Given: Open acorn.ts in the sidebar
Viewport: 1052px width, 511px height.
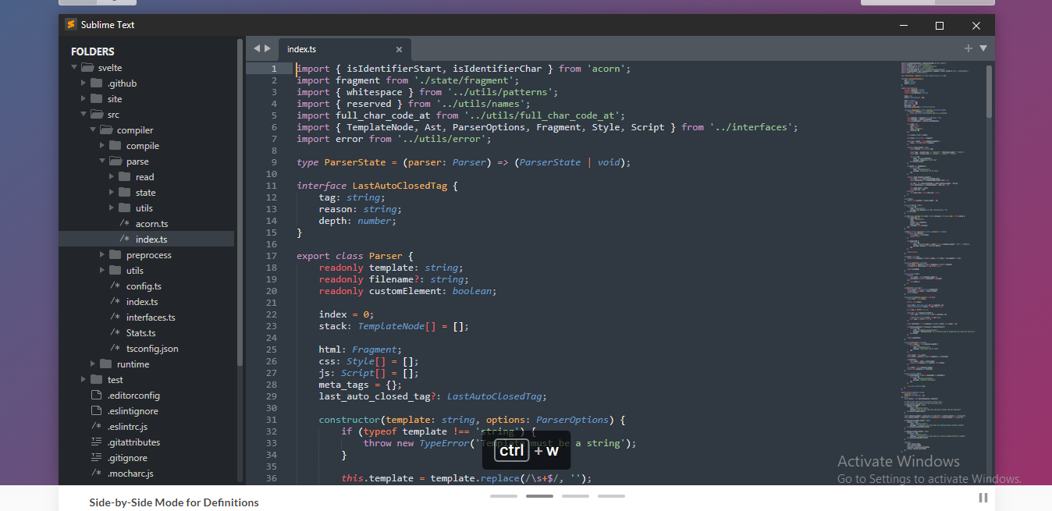Looking at the screenshot, I should coord(151,224).
